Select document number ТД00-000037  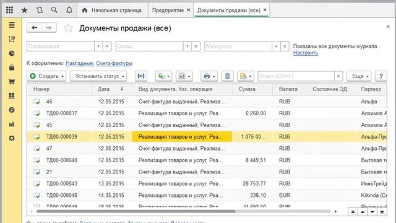click(62, 113)
